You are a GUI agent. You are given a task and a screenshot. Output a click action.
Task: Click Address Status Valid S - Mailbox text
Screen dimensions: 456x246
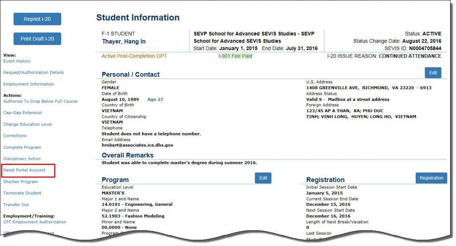click(x=348, y=99)
